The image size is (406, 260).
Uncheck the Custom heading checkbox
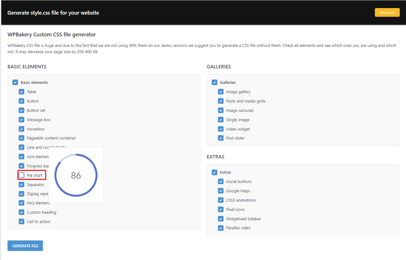[21, 212]
